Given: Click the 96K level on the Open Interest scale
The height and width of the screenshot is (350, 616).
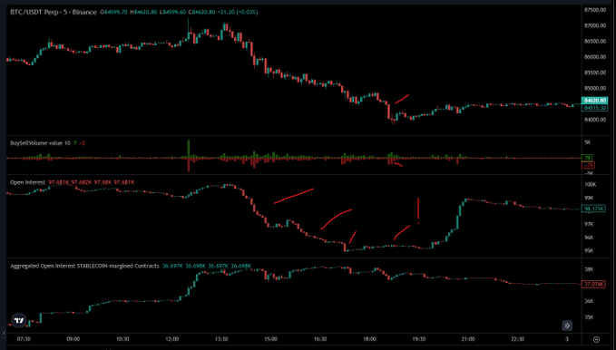Looking at the screenshot, I should point(589,238).
